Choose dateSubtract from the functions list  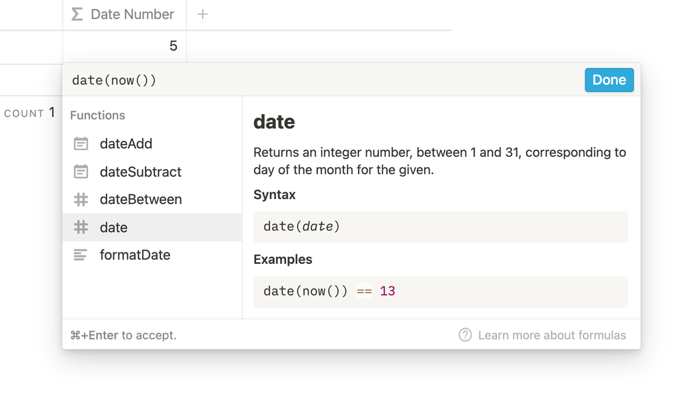coord(141,172)
